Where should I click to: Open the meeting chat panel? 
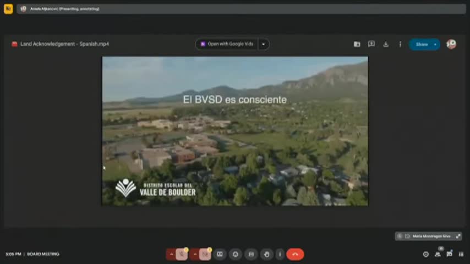(449, 254)
